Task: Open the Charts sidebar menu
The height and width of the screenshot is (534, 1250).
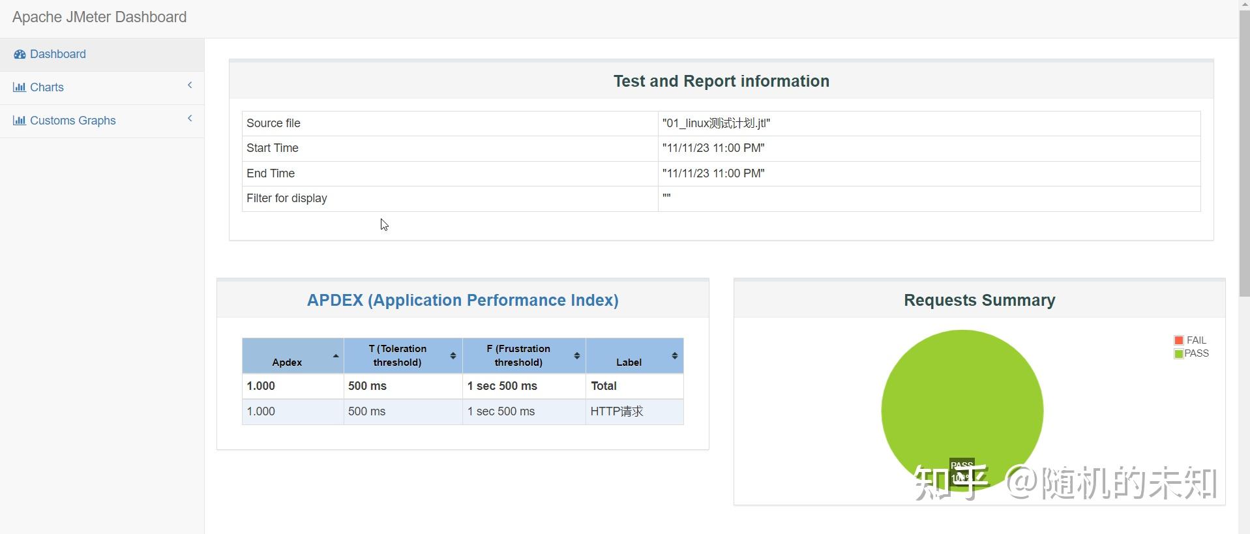Action: tap(47, 87)
